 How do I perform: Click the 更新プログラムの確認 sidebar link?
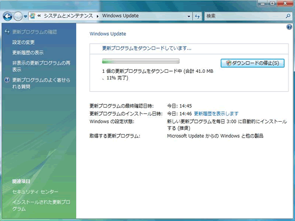pos(35,32)
